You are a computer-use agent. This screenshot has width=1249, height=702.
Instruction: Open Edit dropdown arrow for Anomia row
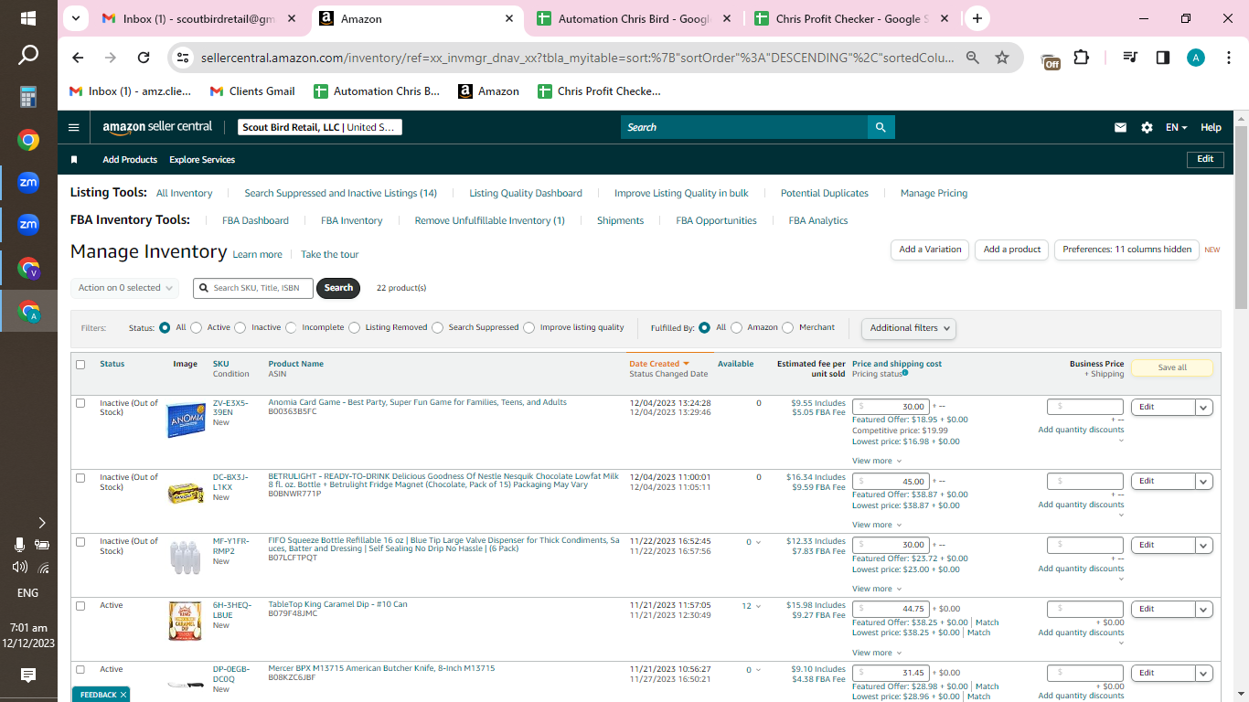click(x=1203, y=408)
